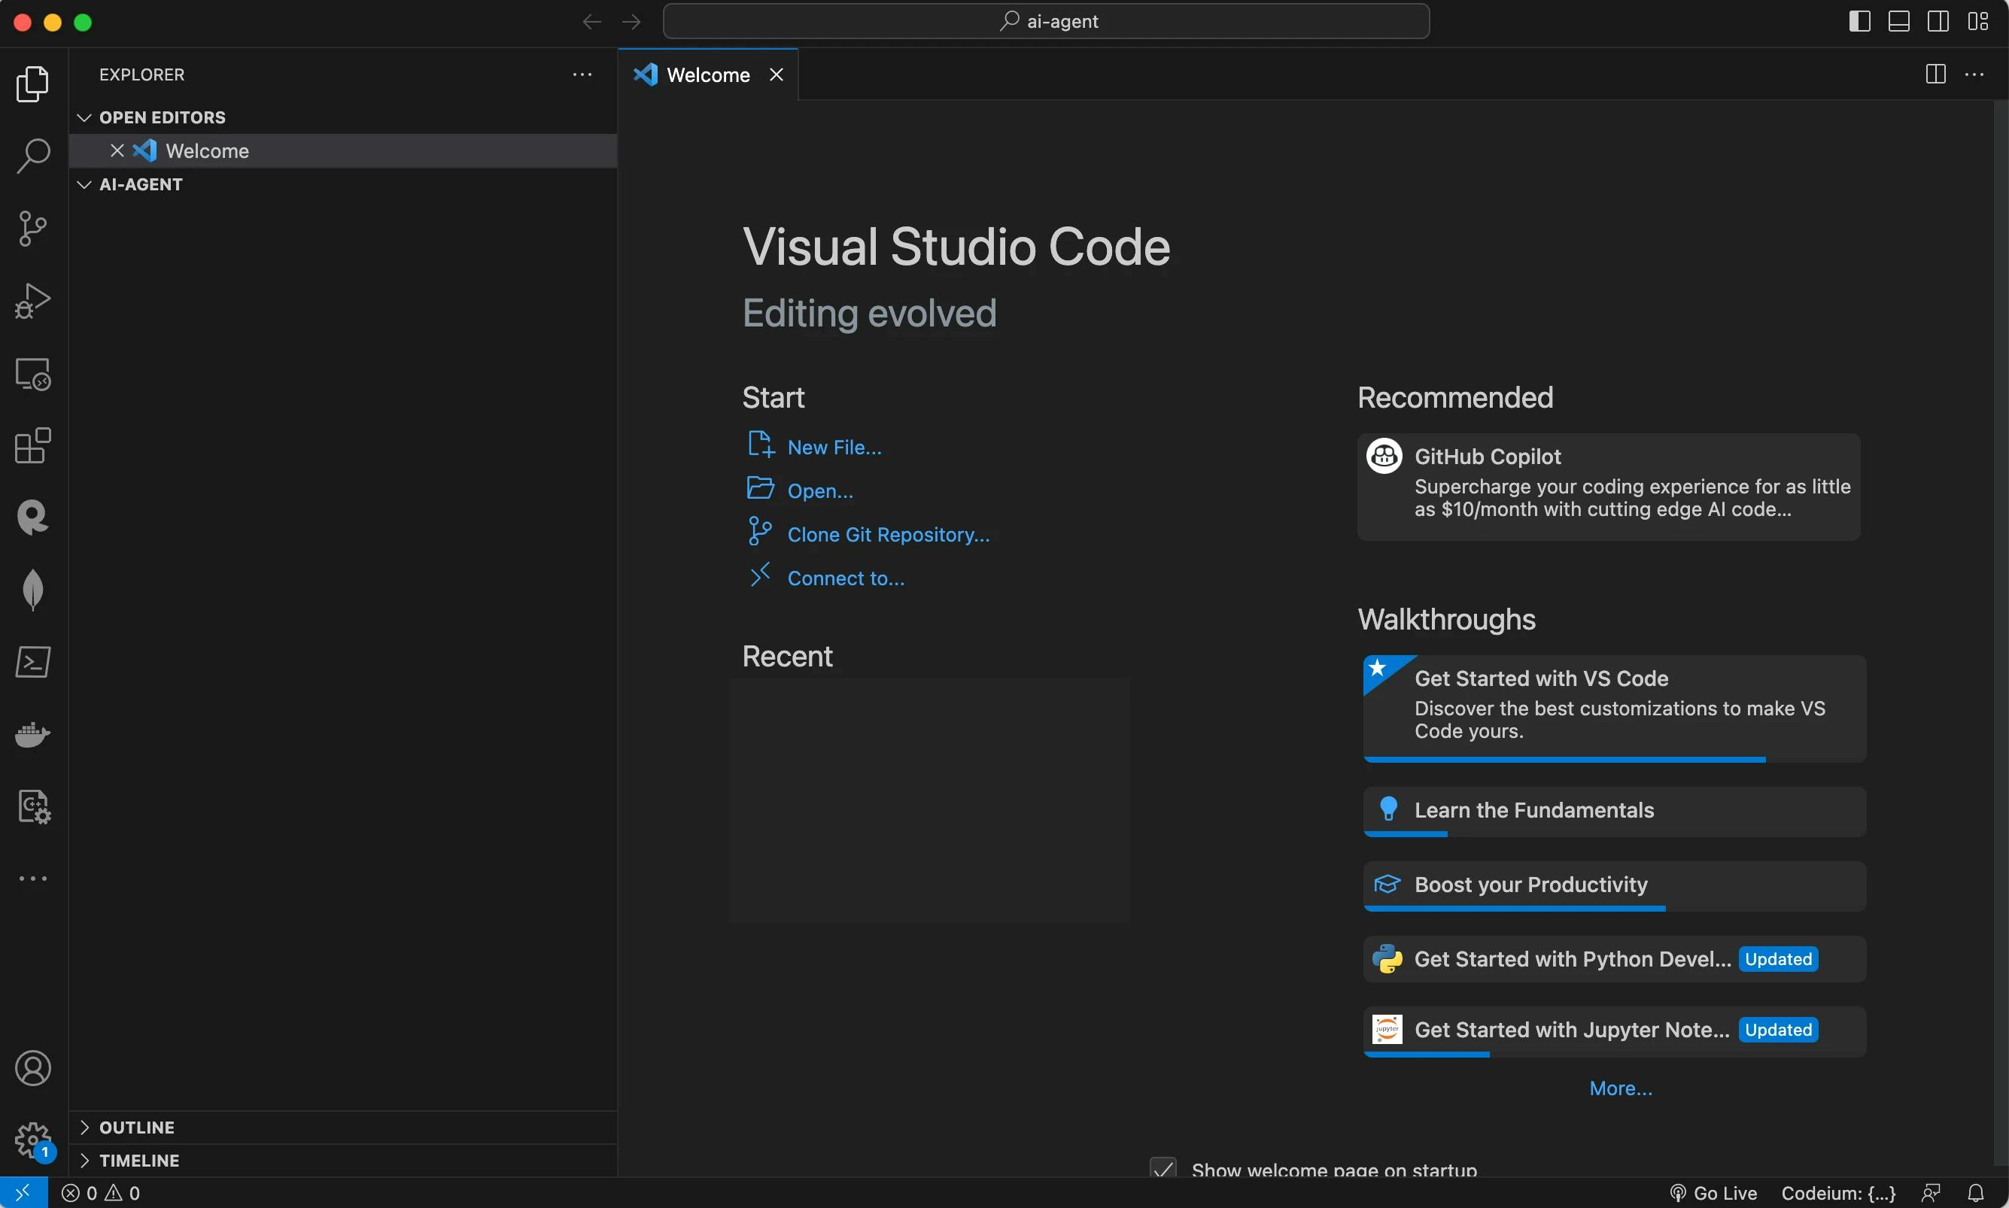
Task: Open the Source Control view
Action: point(32,229)
